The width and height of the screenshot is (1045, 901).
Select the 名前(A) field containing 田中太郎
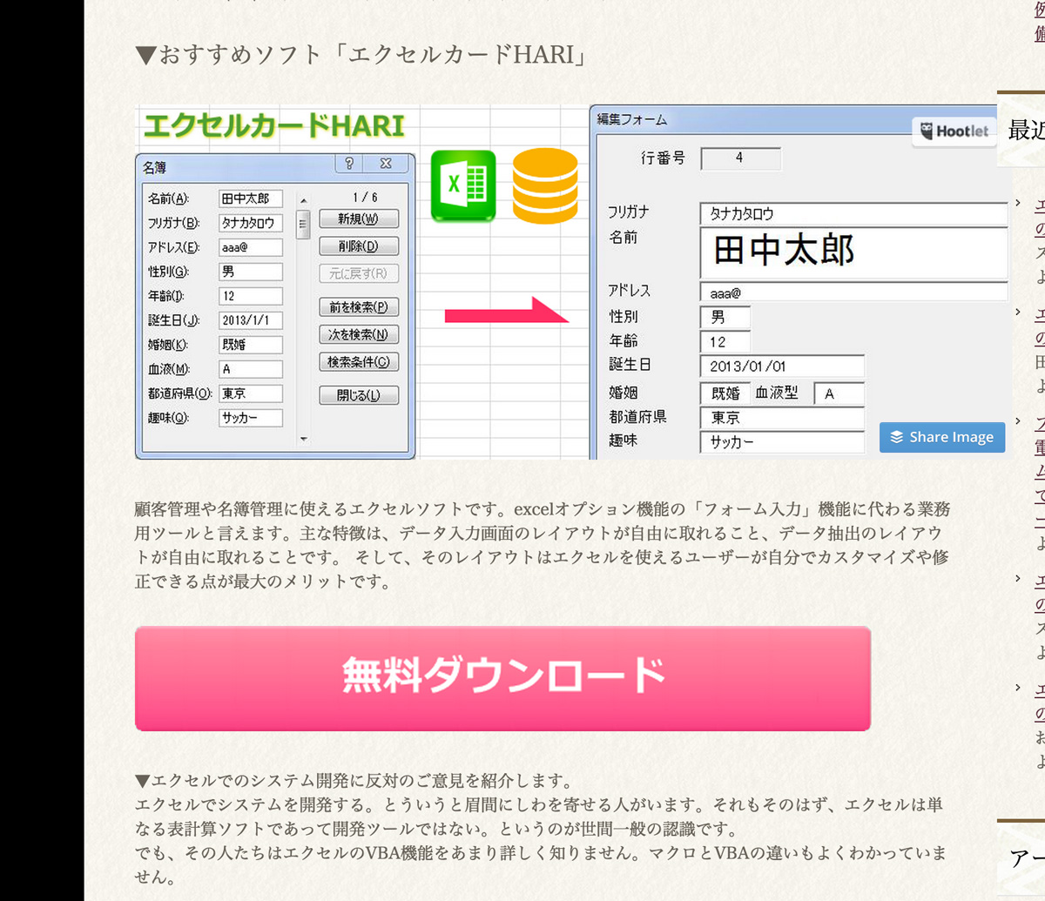pyautogui.click(x=250, y=198)
